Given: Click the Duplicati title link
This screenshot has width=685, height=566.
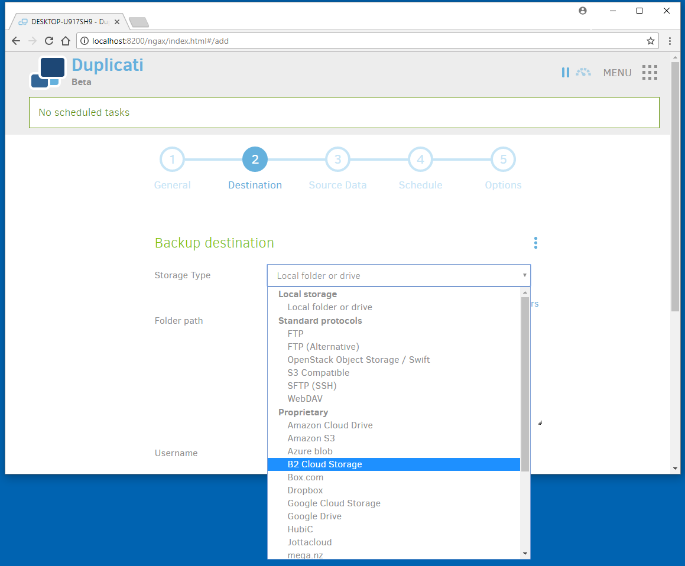Looking at the screenshot, I should [108, 65].
